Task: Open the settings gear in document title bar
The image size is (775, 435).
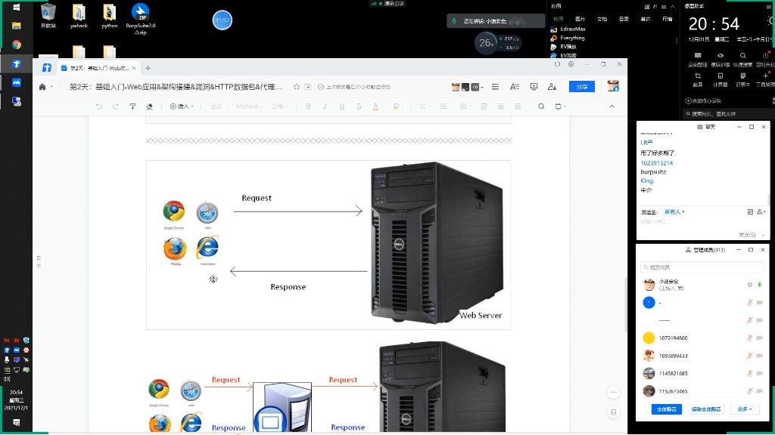Action: [571, 64]
